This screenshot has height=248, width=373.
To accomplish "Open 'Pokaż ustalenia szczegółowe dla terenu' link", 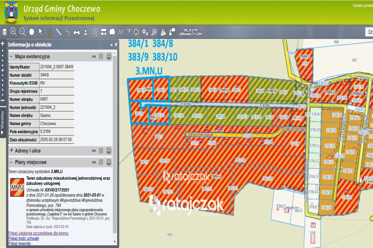I will tap(38, 233).
